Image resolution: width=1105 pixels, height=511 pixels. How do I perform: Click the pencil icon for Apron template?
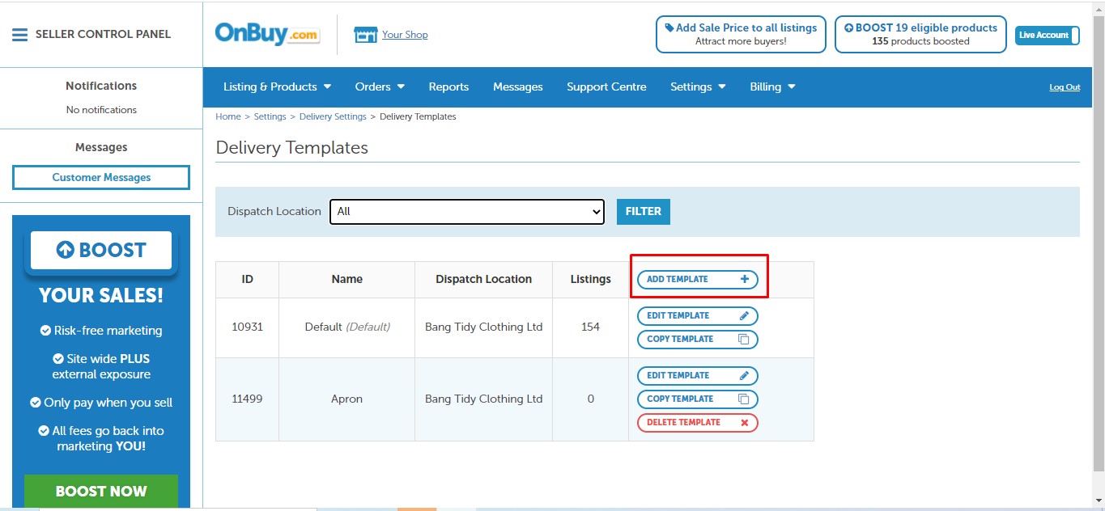tap(745, 376)
